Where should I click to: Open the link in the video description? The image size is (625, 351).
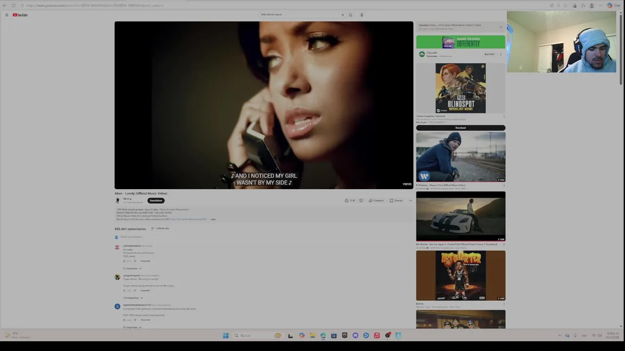[x=188, y=219]
